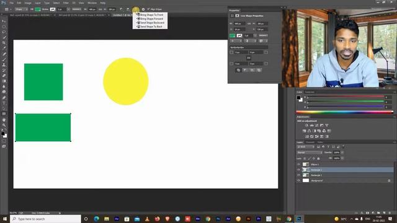The height and width of the screenshot is (223, 397).
Task: Hide the Ellipse 1 layer
Action: coord(298,164)
